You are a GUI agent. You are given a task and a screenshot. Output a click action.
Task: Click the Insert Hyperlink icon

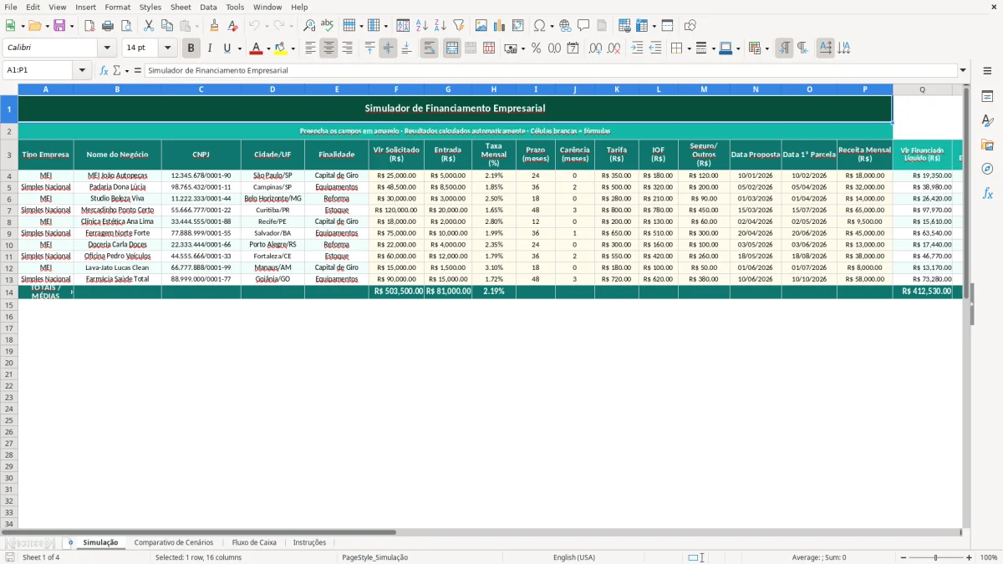pyautogui.click(x=565, y=26)
